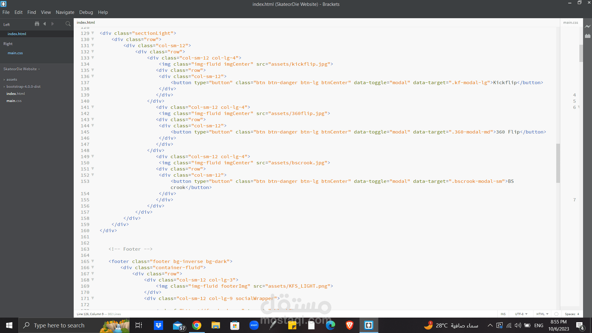Click the Live Preview lightning icon
The image size is (592, 333).
point(588,27)
